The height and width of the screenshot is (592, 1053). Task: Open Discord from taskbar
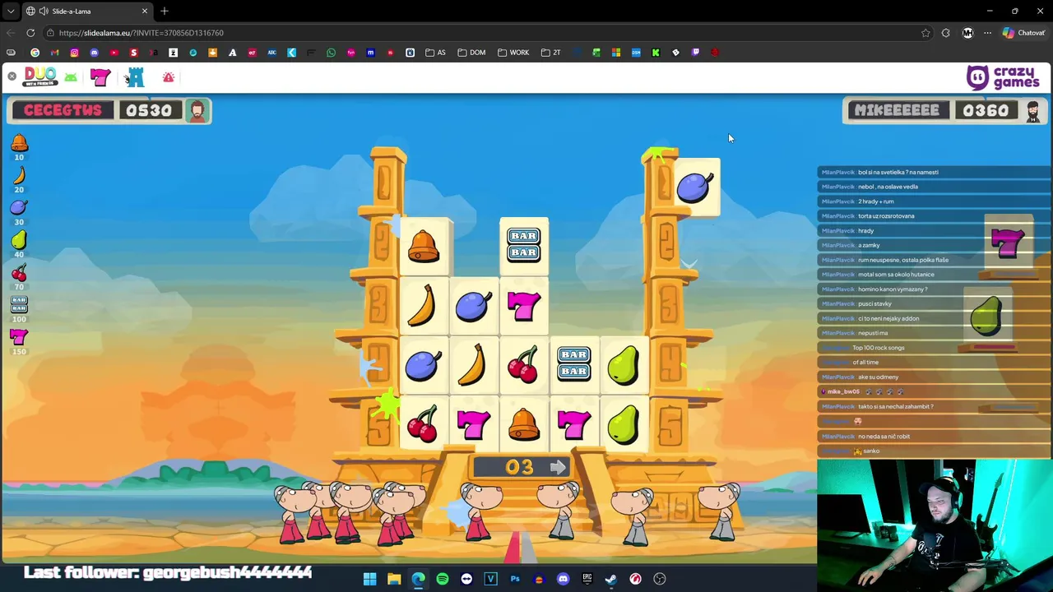[x=563, y=579]
